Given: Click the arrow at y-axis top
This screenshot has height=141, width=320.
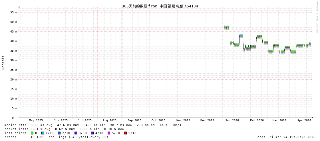Looking at the screenshot, I should (x=19, y=7).
